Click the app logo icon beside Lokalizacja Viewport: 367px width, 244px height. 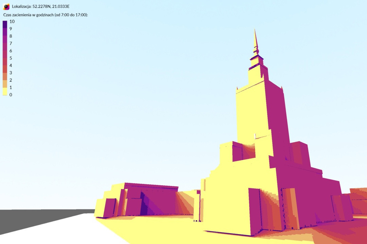pos(6,6)
